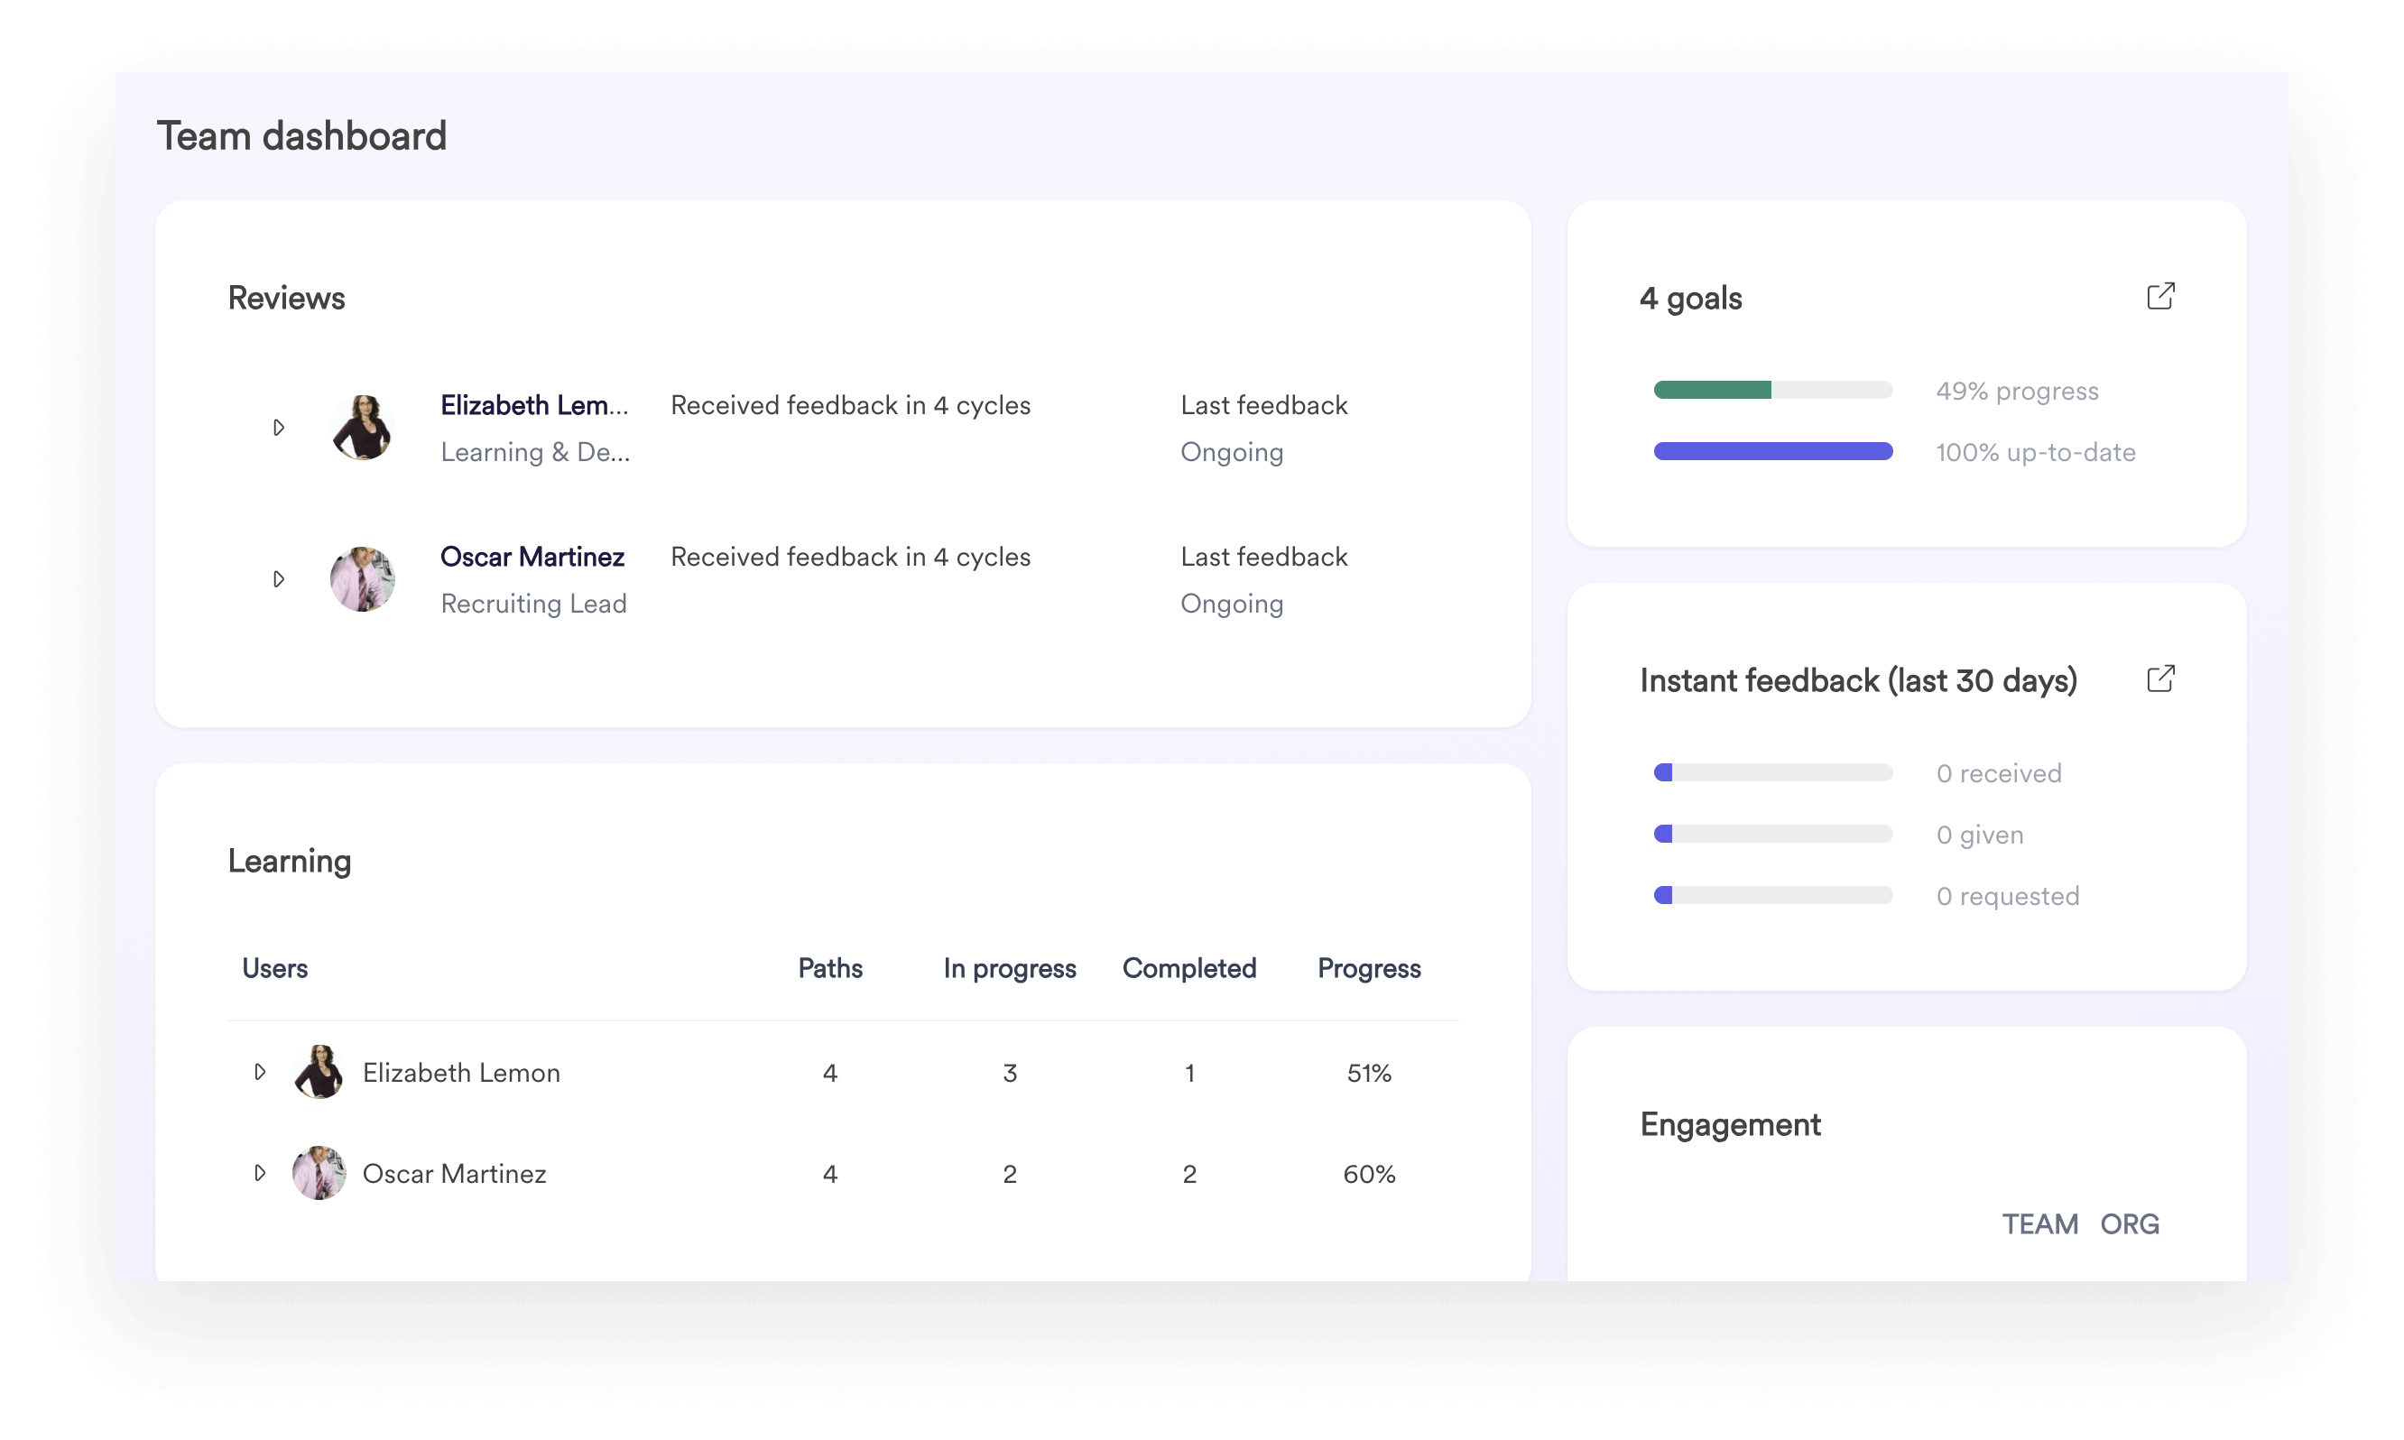Viewport: 2404px width, 1440px height.
Task: Expand Oscar Martinez's learning row
Action: [x=260, y=1173]
